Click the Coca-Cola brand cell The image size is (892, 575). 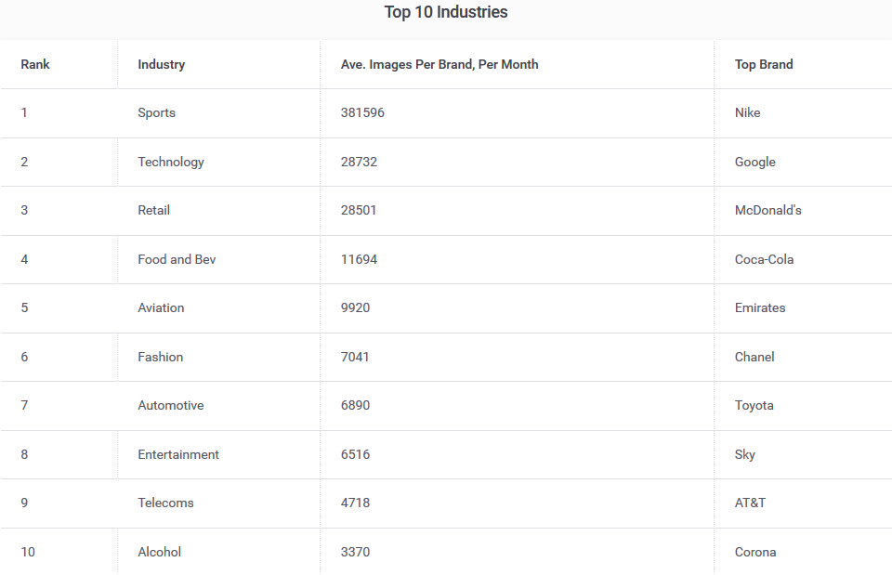click(x=764, y=259)
